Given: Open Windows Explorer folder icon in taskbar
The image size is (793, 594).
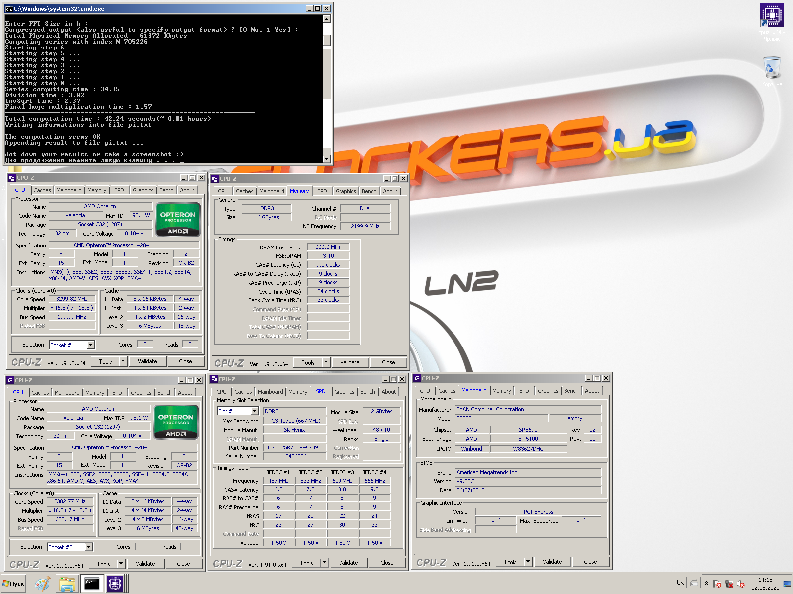Looking at the screenshot, I should click(67, 584).
